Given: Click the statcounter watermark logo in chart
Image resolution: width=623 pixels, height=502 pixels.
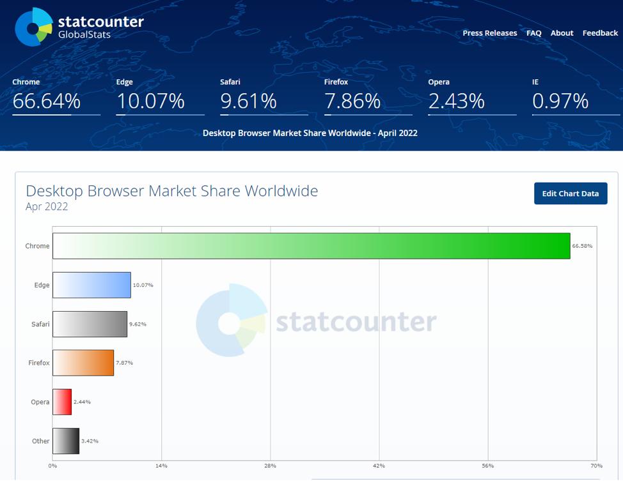Looking at the screenshot, I should (316, 320).
